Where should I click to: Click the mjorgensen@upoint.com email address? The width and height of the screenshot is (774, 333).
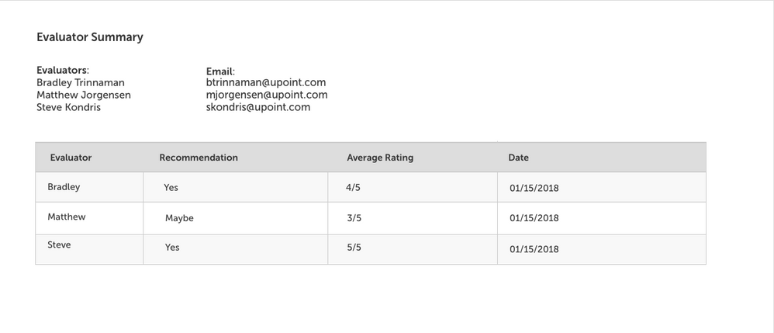coord(266,95)
